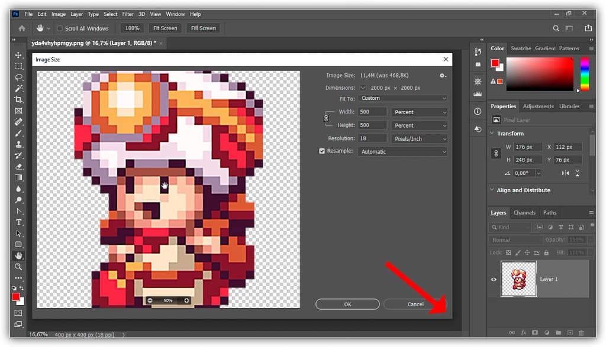Image resolution: width=606 pixels, height=347 pixels.
Task: Uncheck the Resample checkbox
Action: [x=322, y=151]
